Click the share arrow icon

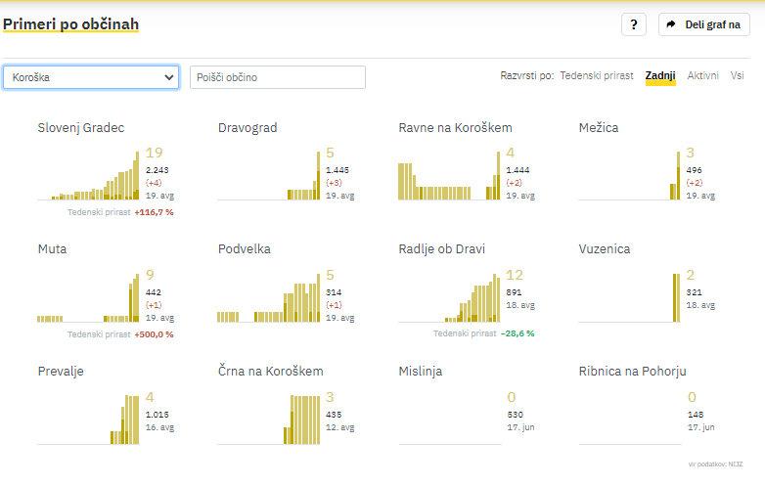[672, 24]
